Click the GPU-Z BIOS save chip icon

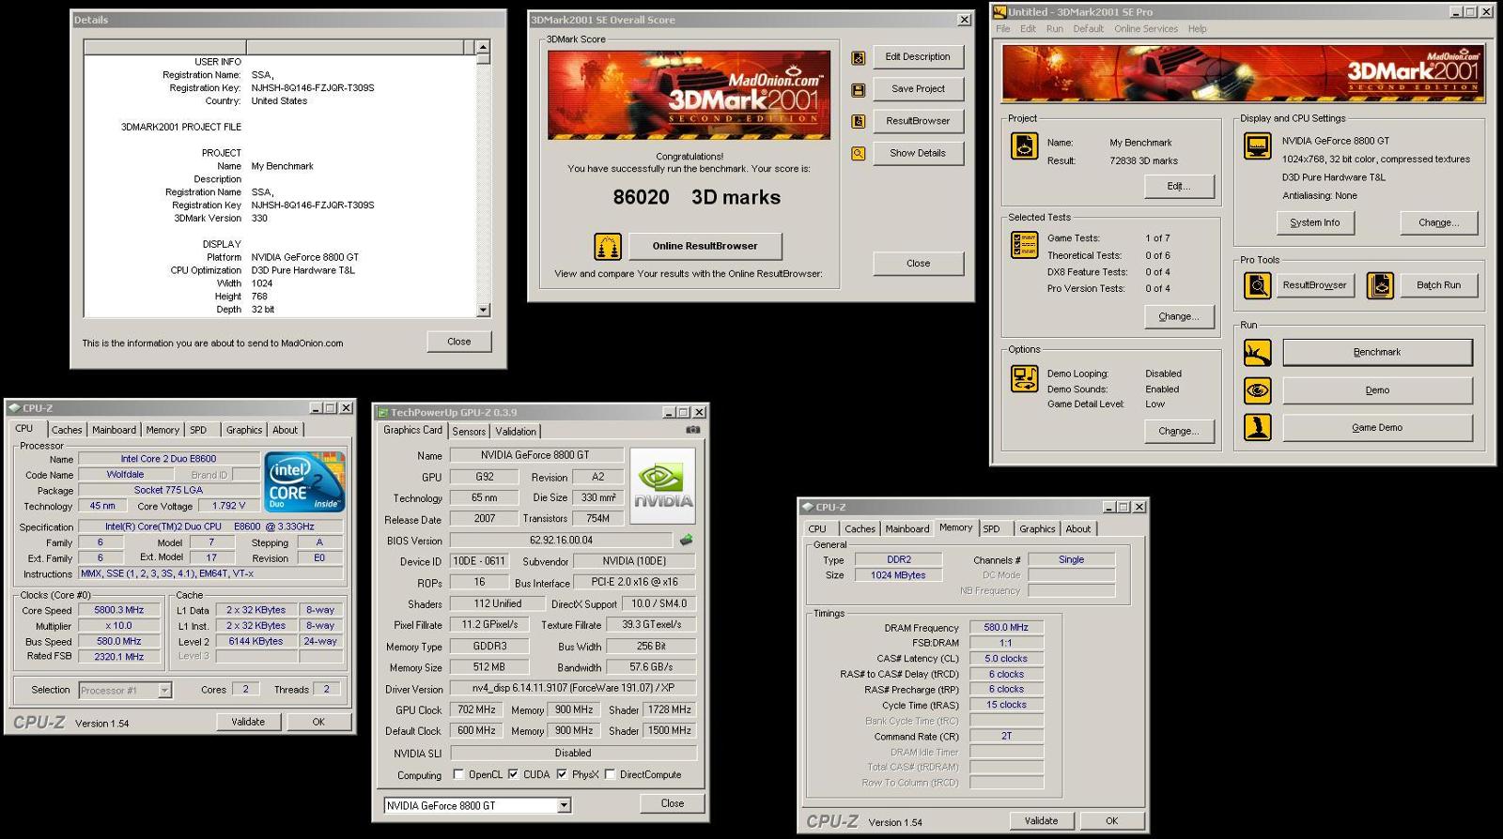(687, 540)
